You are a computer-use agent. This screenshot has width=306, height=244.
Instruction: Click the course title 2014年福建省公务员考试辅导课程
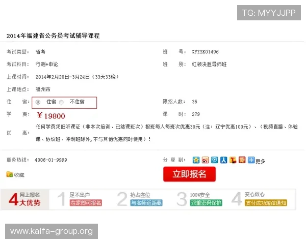coord(53,36)
